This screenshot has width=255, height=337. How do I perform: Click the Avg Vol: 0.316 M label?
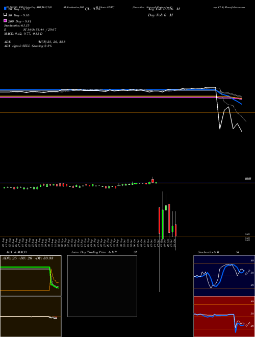164,9
